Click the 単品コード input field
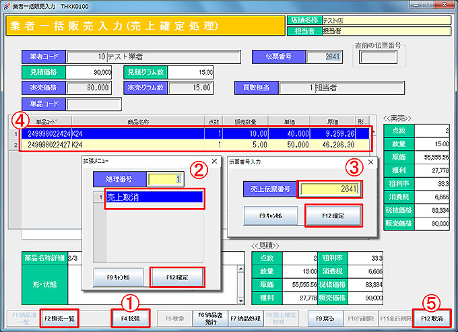 [94, 104]
